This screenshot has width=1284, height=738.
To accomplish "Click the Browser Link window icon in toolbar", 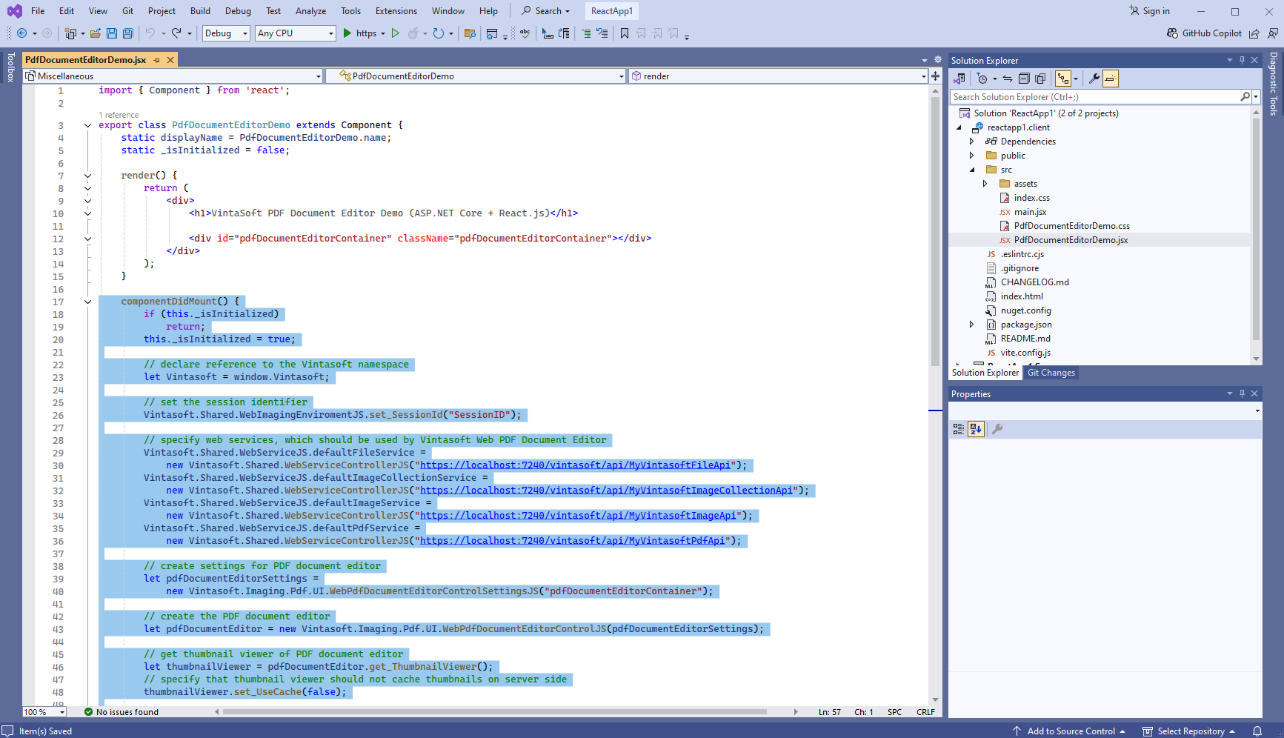I will [492, 33].
